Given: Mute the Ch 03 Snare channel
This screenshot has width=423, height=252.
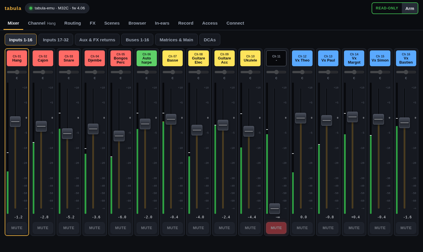Looking at the screenshot, I should pos(69,228).
